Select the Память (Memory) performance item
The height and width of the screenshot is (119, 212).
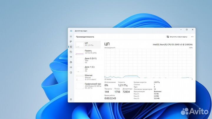tap(88, 52)
